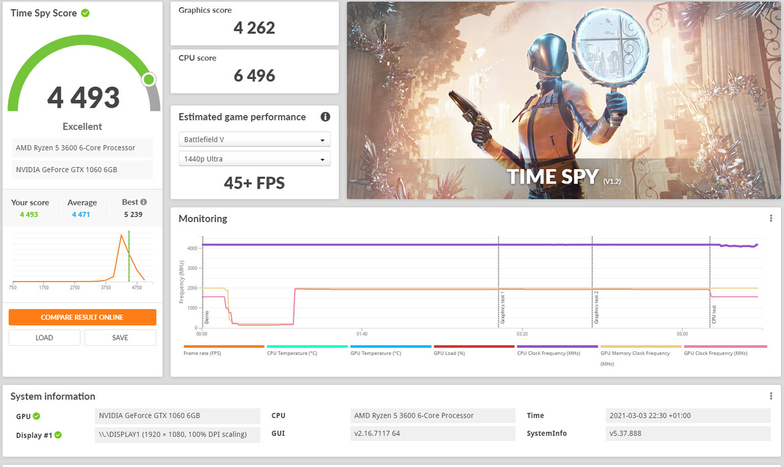Toggle the GPU Clock Frequency series visibility
Image resolution: width=784 pixels, height=467 pixels.
pyautogui.click(x=725, y=346)
